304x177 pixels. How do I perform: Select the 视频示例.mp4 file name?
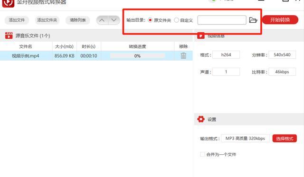point(26,56)
